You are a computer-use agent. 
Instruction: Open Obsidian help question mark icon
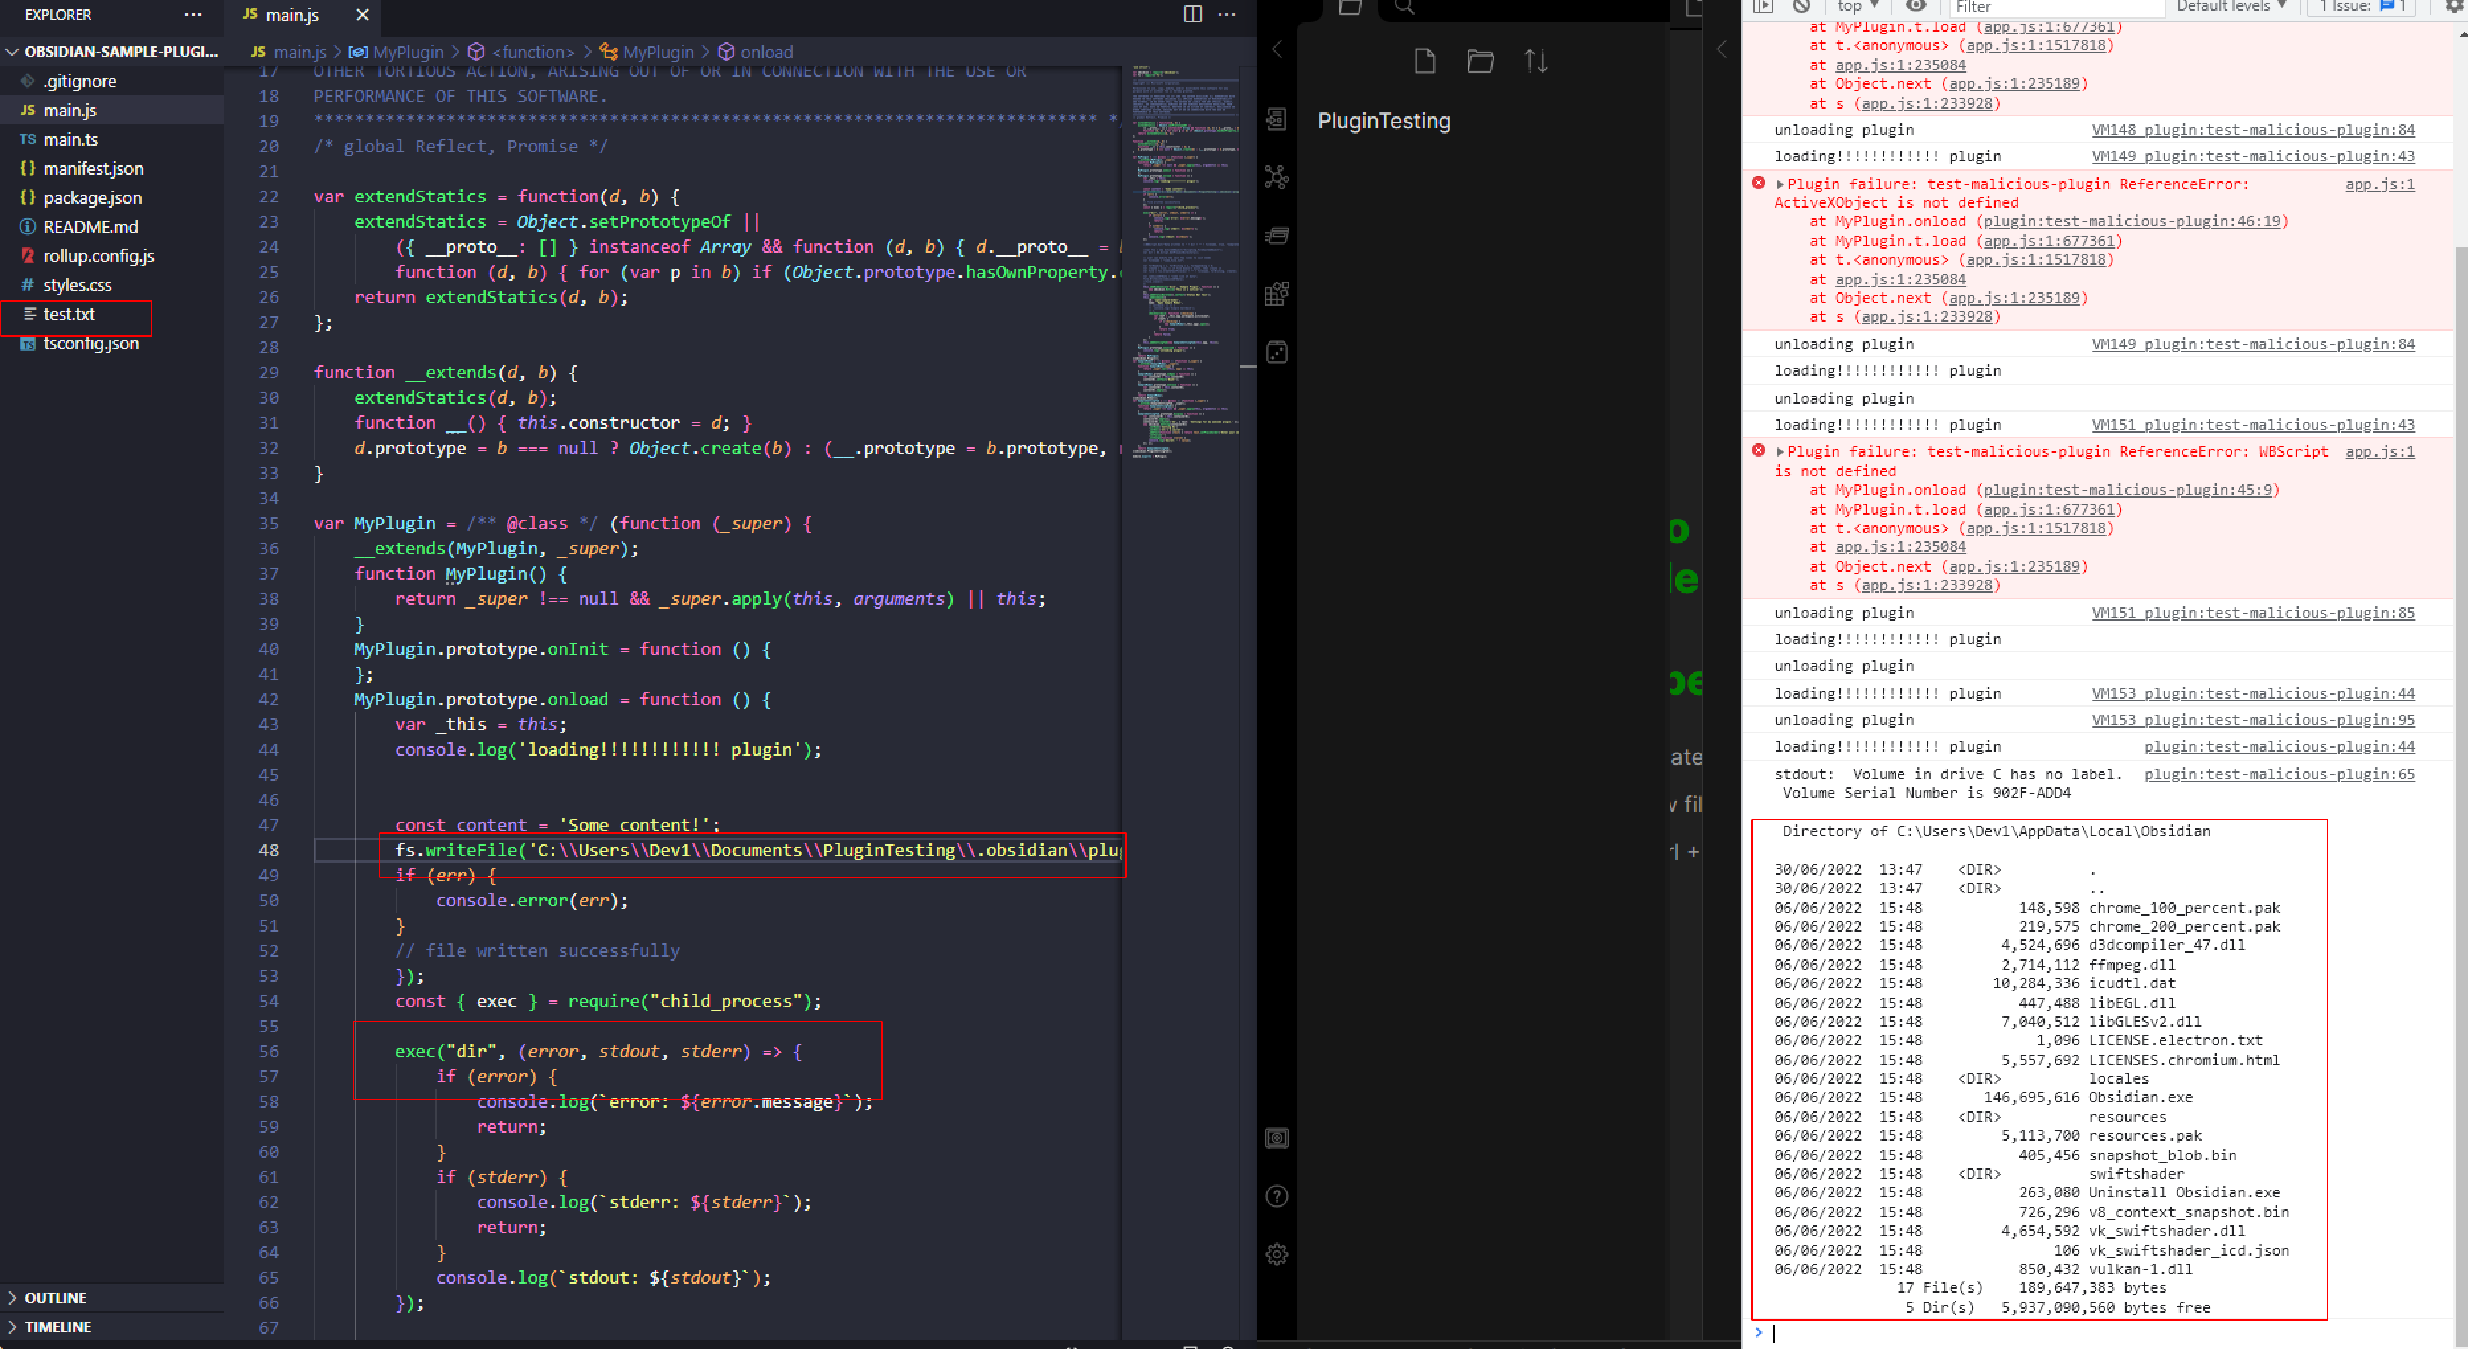[x=1276, y=1196]
